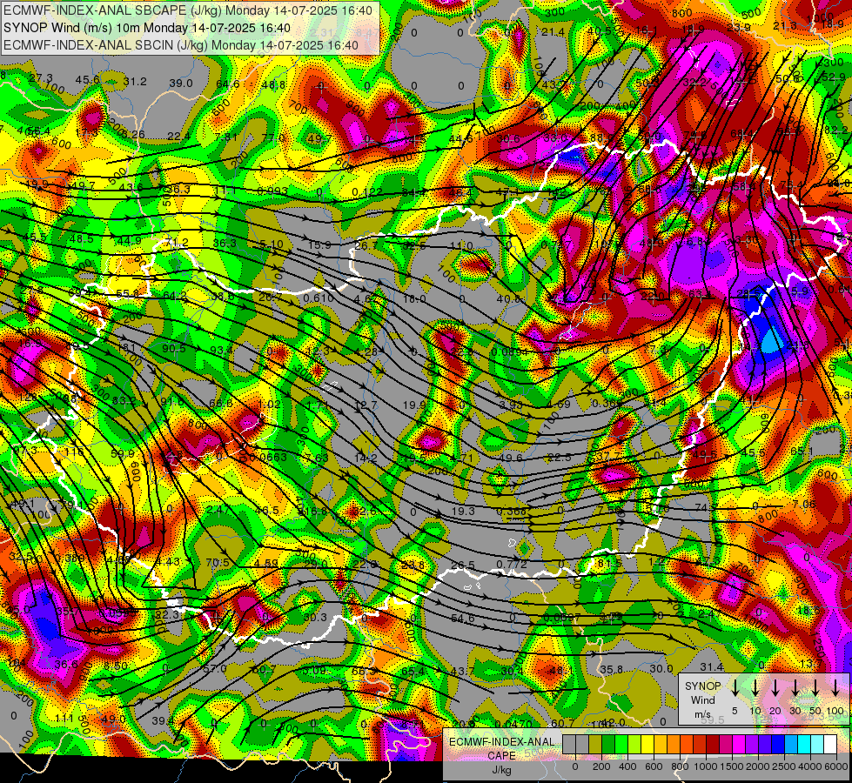Pick the dark green swatch in CAPE legend
The image size is (852, 783).
pos(608,745)
